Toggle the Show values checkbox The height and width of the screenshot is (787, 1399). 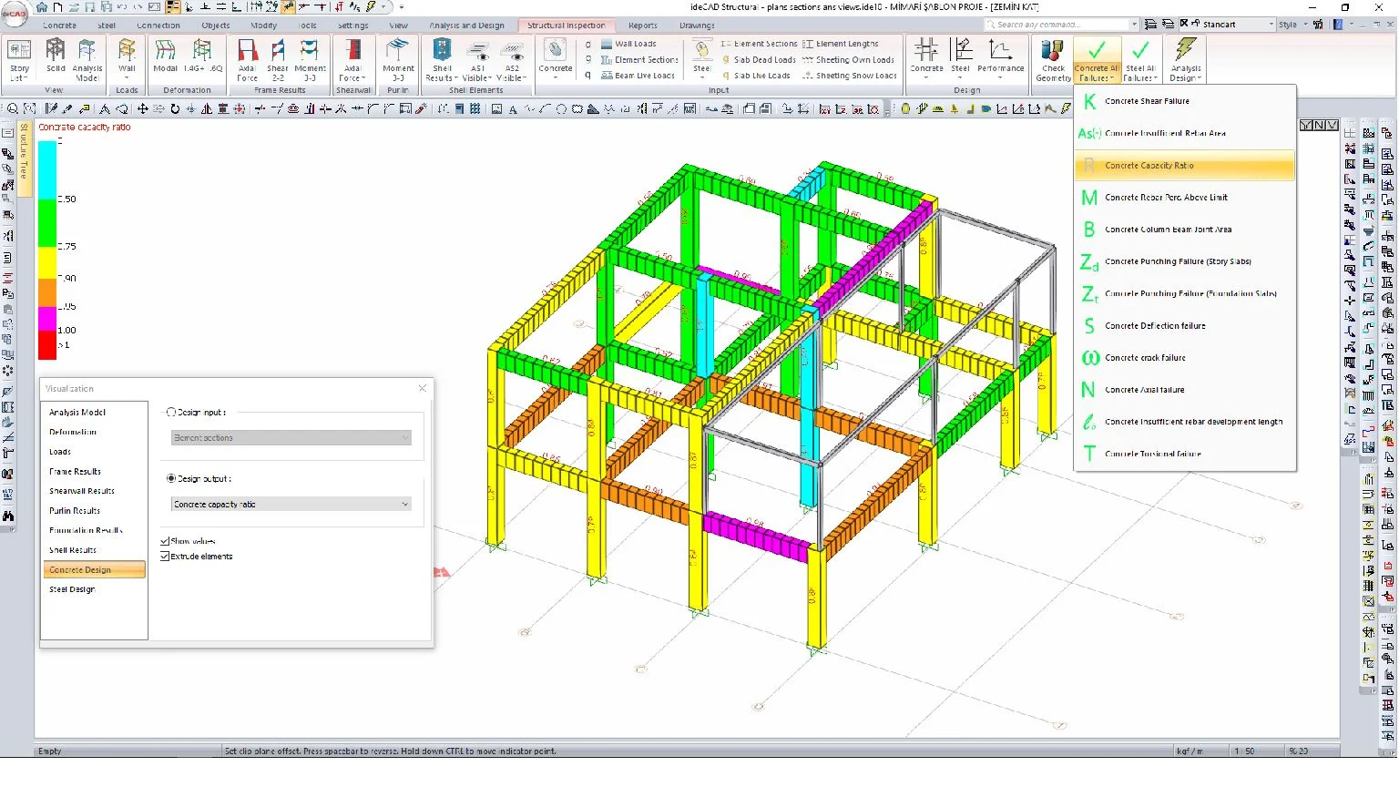(165, 541)
